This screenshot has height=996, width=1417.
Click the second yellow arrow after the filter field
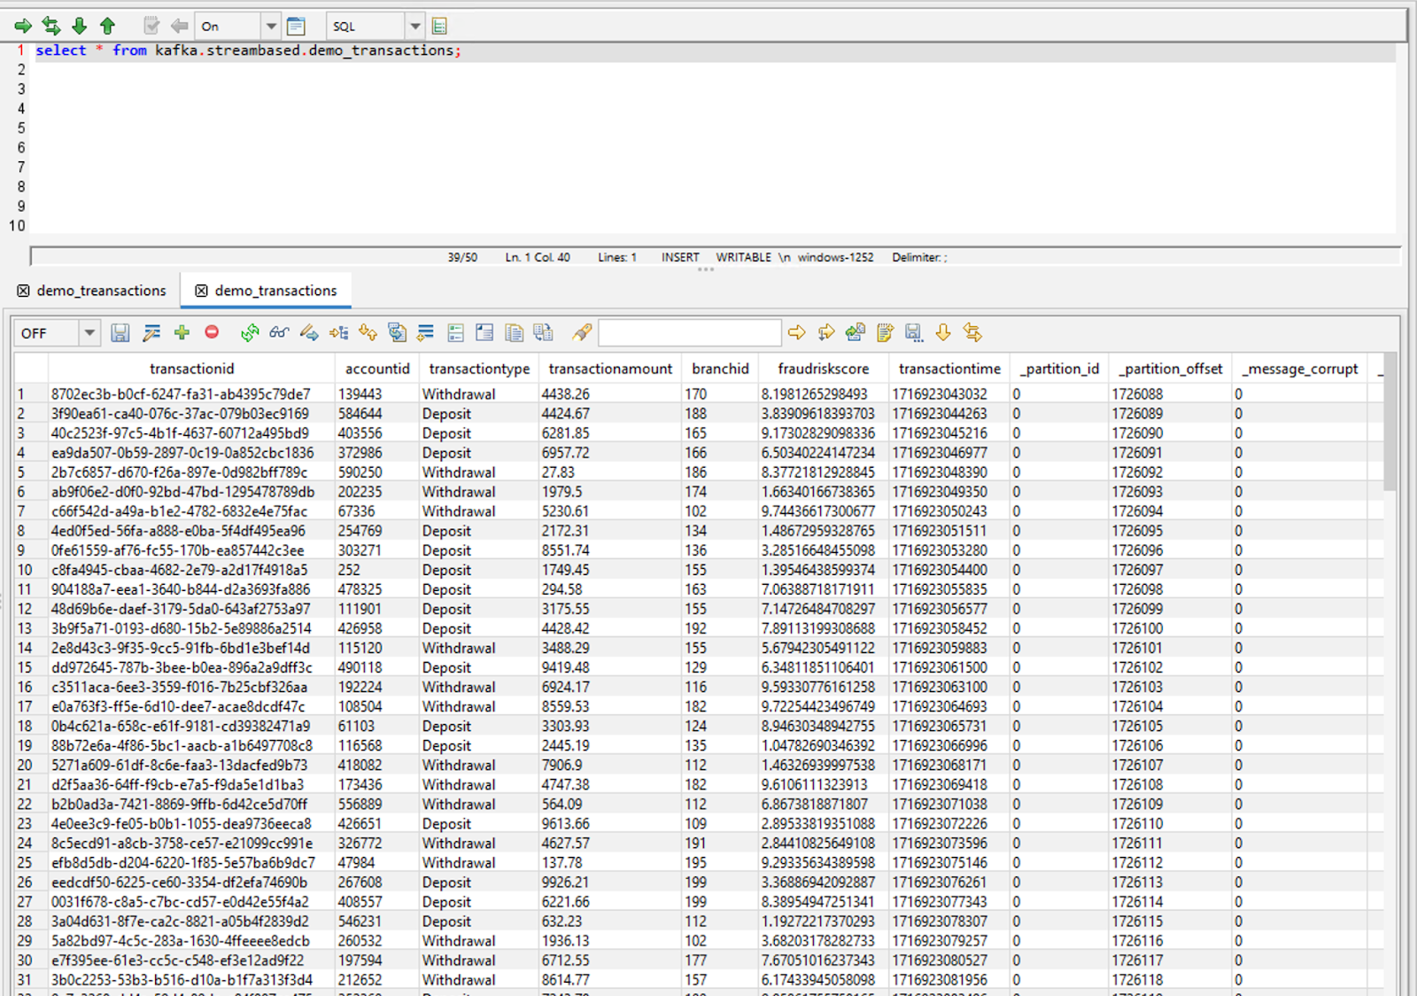[826, 332]
